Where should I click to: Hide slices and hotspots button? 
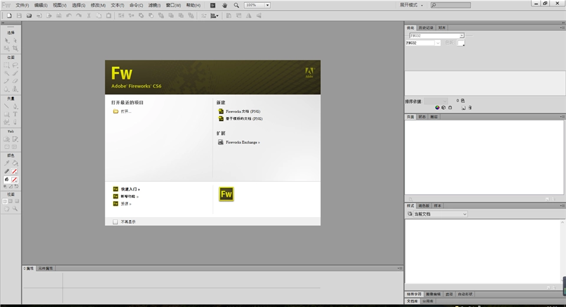coord(7,147)
